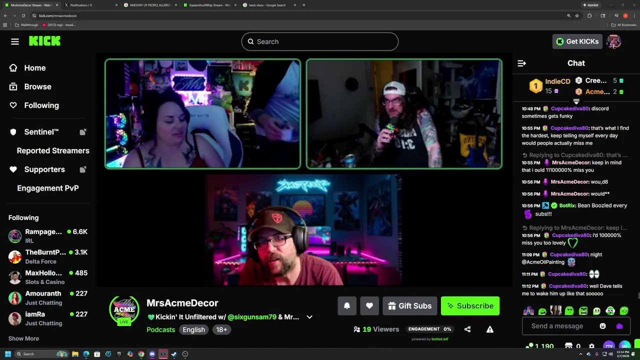The width and height of the screenshot is (640, 360).
Task: Expand stream title chevron
Action: (309, 317)
